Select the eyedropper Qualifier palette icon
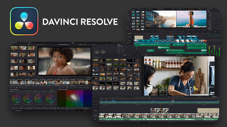 pyautogui.click(x=71, y=87)
